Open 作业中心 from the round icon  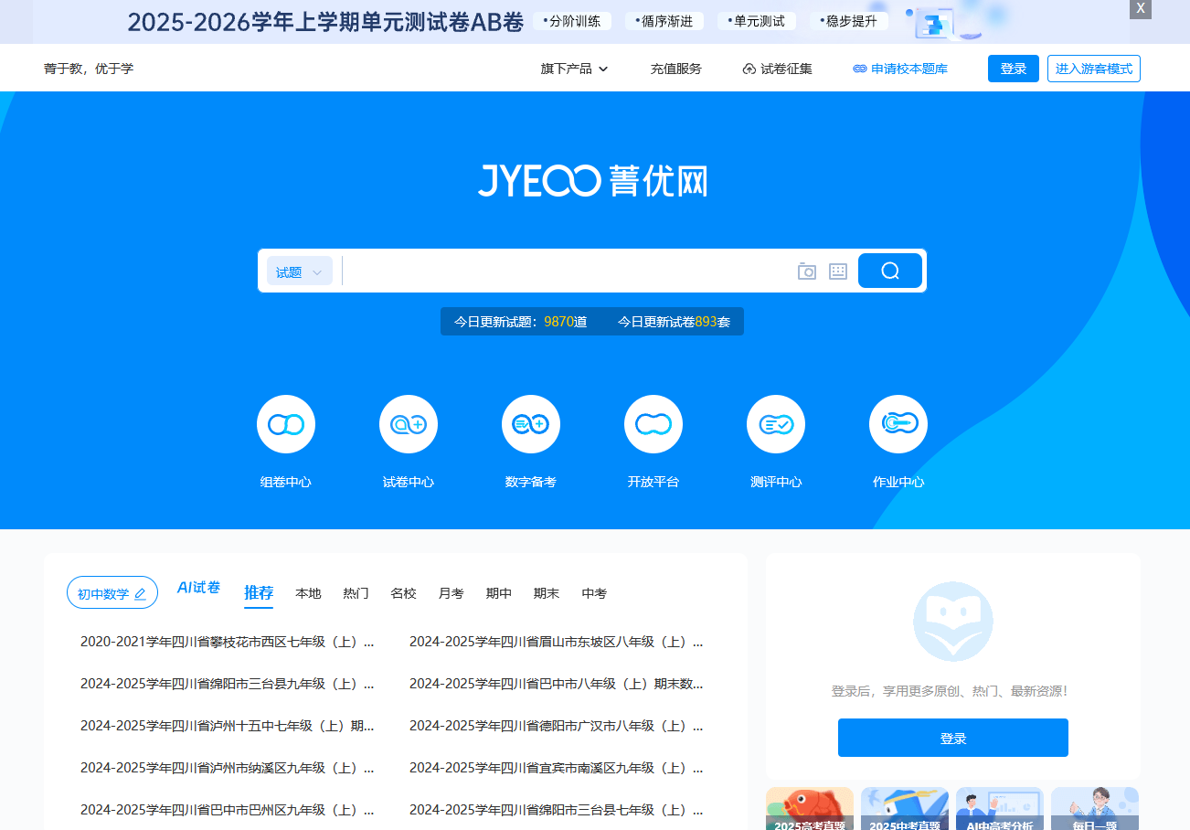[x=898, y=424]
